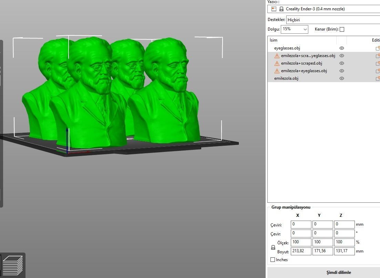Screen dimensions: 380x278
Task: Click the Çeviri Y input field
Action: point(322,224)
